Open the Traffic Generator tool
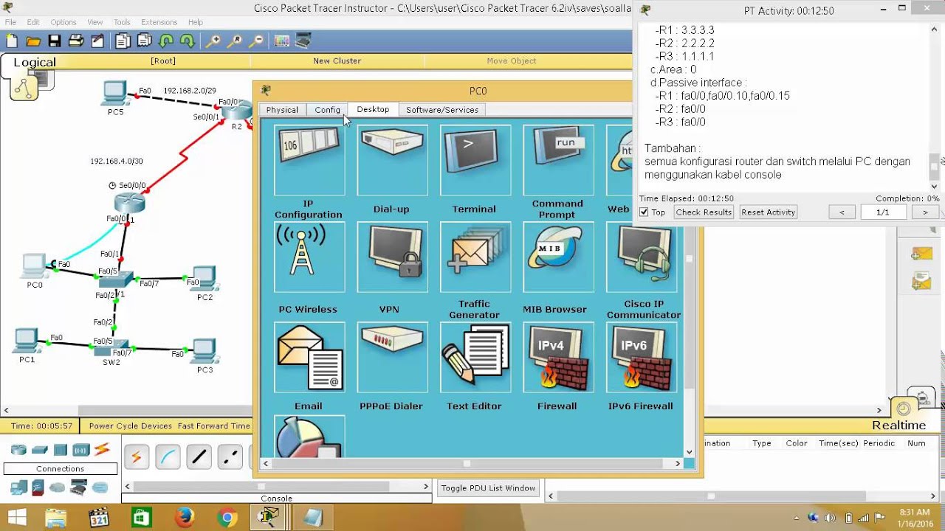This screenshot has height=531, width=945. [475, 257]
